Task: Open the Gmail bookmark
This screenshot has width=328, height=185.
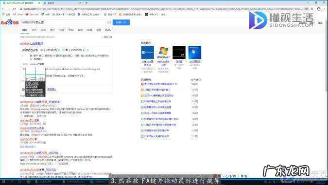Action: pos(18,15)
